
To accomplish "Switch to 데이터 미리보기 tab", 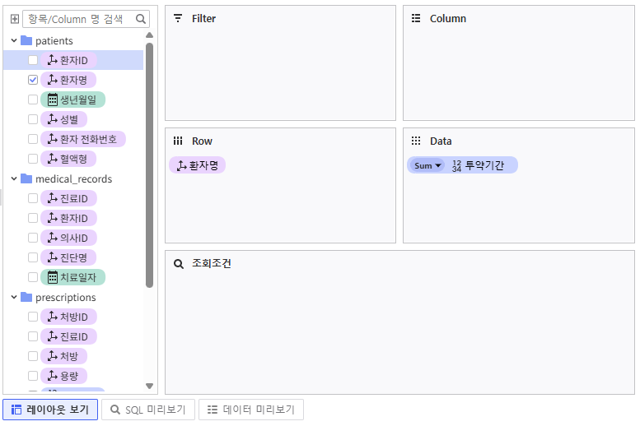I will [251, 410].
